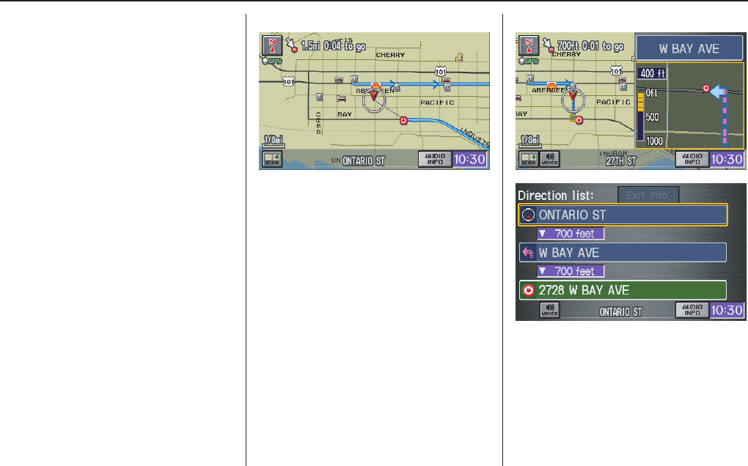Tap the VOICE button on Direction list screen
Image resolution: width=748 pixels, height=466 pixels.
pos(549,310)
